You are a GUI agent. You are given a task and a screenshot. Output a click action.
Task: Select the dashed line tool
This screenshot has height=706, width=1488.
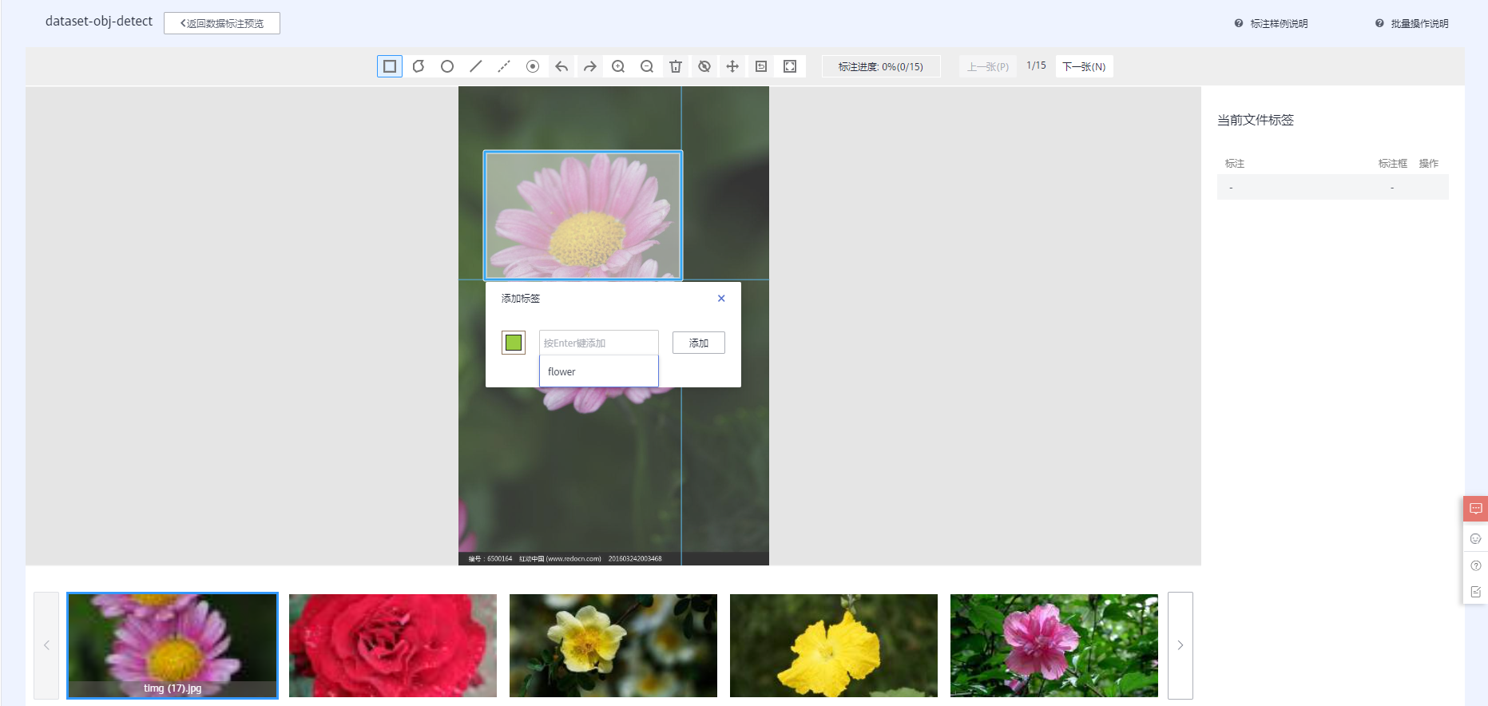point(504,66)
